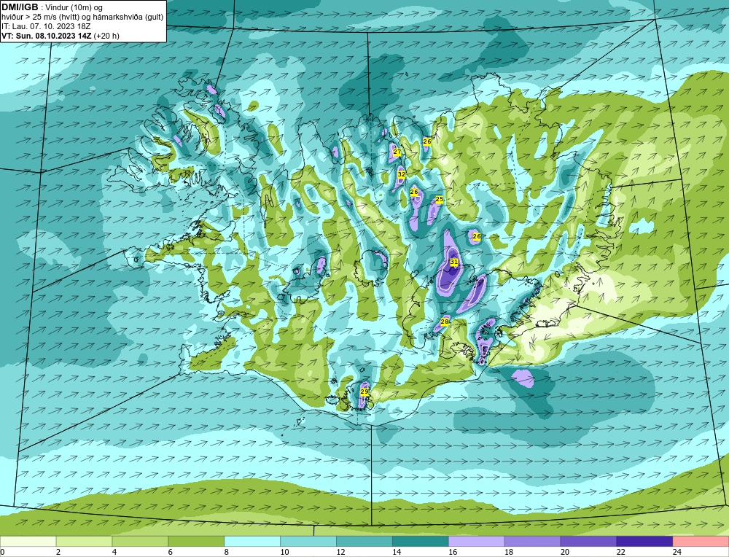This screenshot has height=557, width=729.
Task: Click the violet swatch between 20 and 22
Action: pyautogui.click(x=588, y=542)
